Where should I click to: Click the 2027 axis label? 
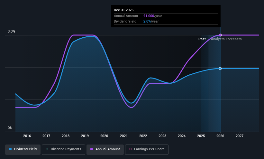[240, 136]
